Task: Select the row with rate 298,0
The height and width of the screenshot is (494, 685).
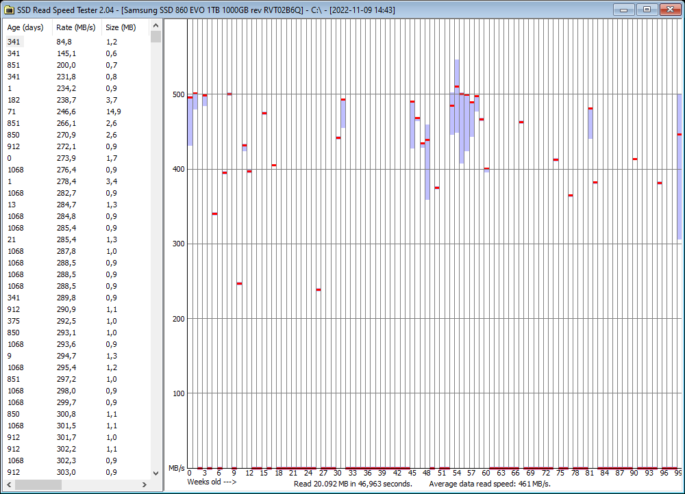Action: (x=77, y=391)
